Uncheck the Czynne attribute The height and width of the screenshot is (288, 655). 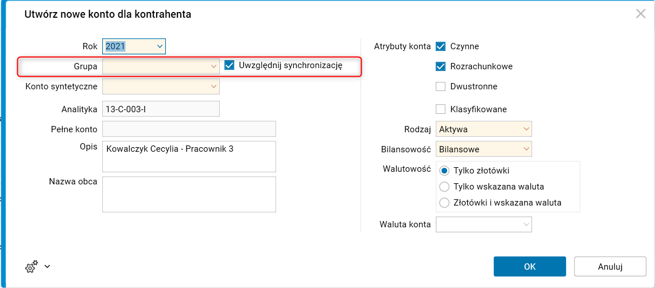[441, 46]
